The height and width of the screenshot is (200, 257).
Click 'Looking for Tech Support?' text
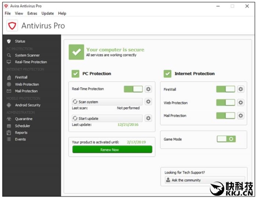(x=185, y=173)
